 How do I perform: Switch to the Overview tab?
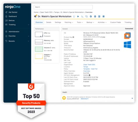(x=39, y=22)
